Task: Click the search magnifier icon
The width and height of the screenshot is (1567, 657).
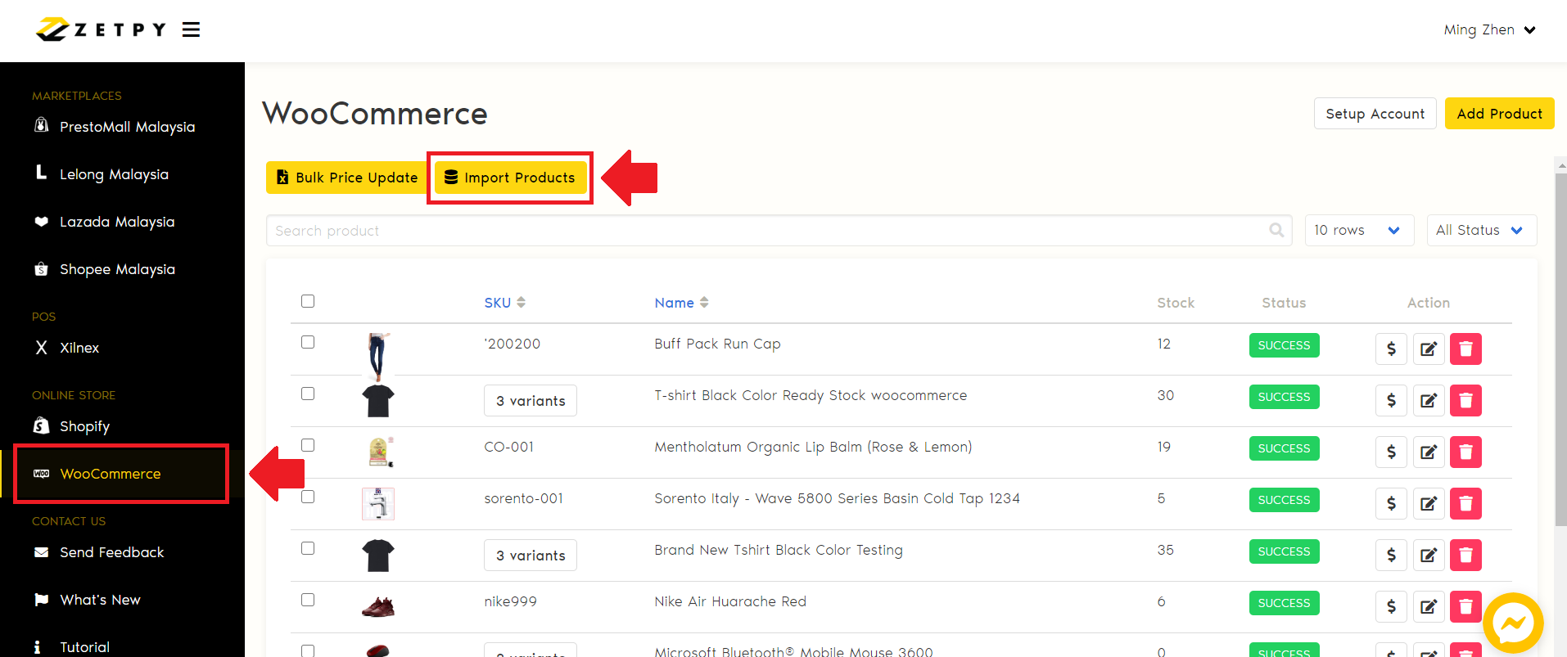Action: coord(1276,231)
